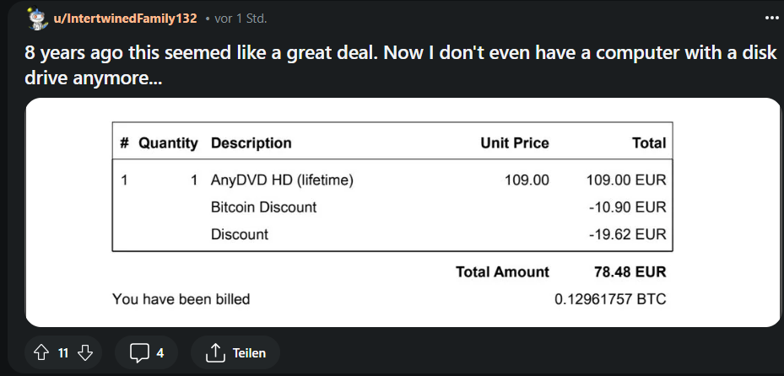This screenshot has height=376, width=784.
Task: Click the comment count number 4
Action: pyautogui.click(x=160, y=353)
